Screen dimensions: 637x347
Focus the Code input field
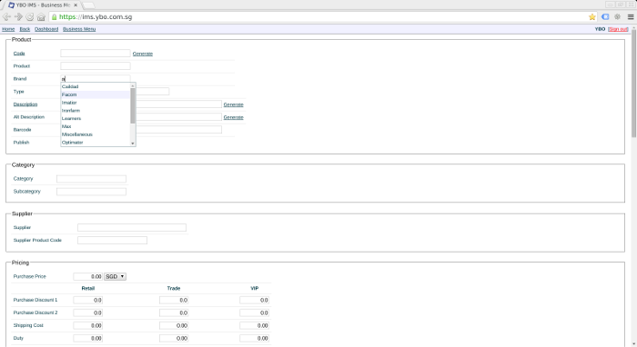coord(96,53)
